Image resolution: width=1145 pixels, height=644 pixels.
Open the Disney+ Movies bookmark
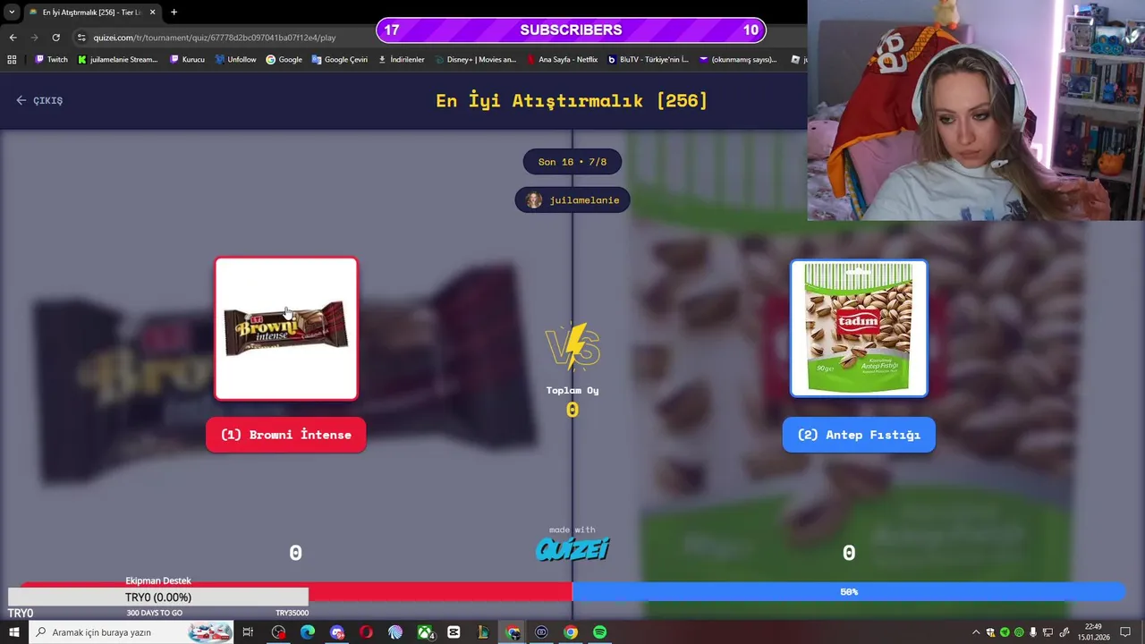coord(475,60)
